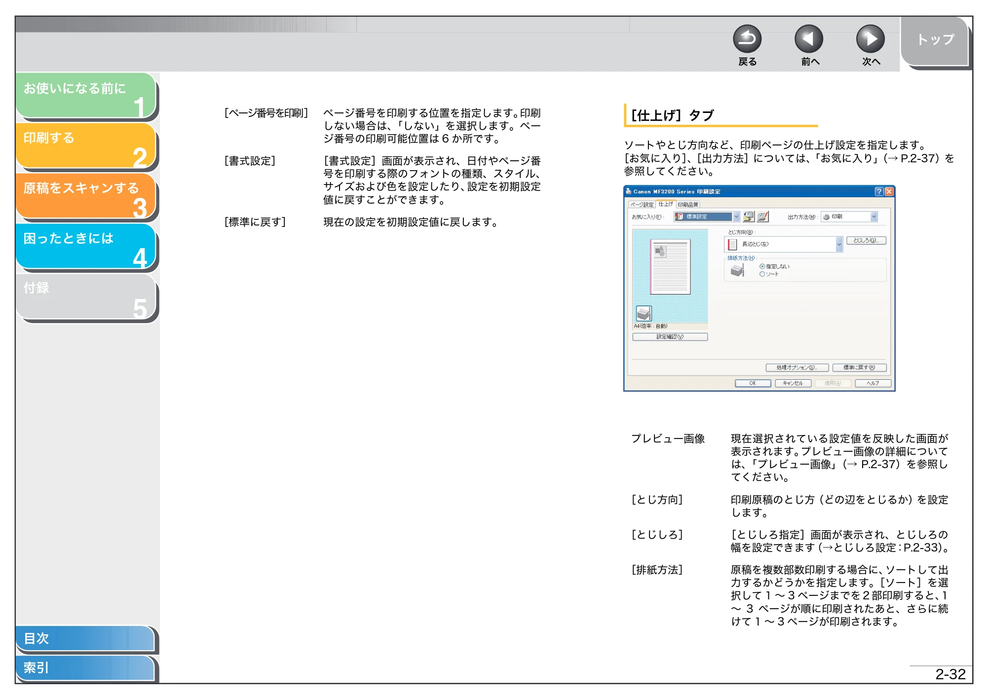Open the 出力方法 印刷 dropdown
987x698 pixels.
click(849, 217)
